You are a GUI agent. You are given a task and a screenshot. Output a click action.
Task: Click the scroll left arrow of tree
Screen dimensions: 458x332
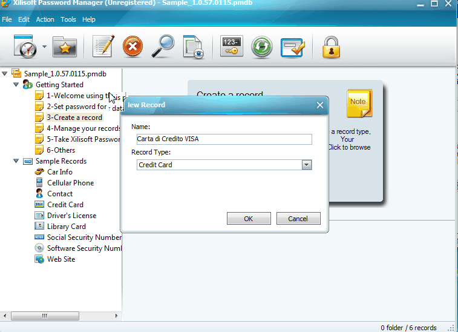coord(5,316)
